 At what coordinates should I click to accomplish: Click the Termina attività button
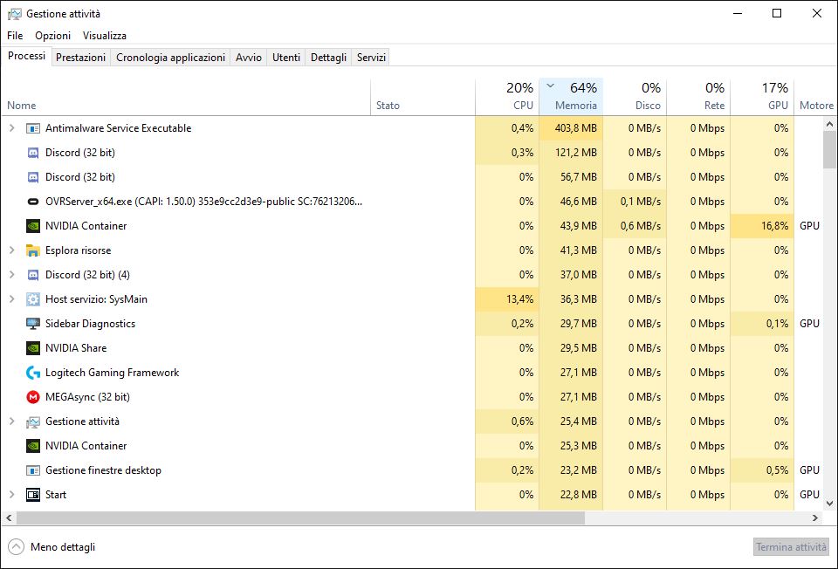(791, 546)
